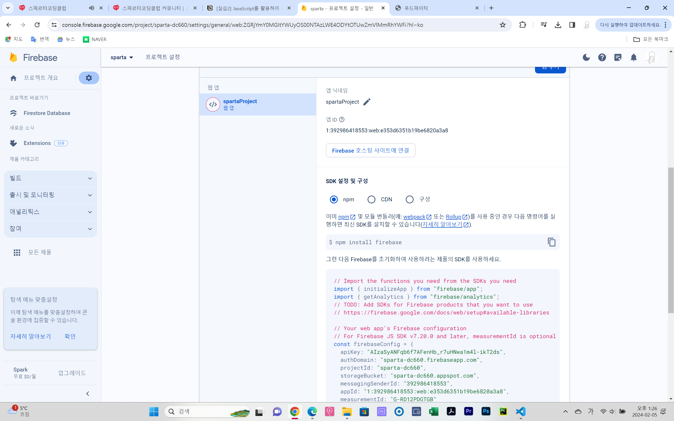This screenshot has width=674, height=421.
Task: Reload the page
Action: [37, 25]
